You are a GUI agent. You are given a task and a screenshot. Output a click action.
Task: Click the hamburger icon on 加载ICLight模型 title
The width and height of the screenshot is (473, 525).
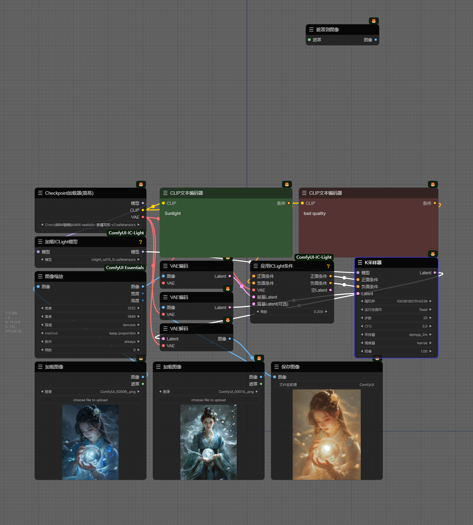coord(40,242)
